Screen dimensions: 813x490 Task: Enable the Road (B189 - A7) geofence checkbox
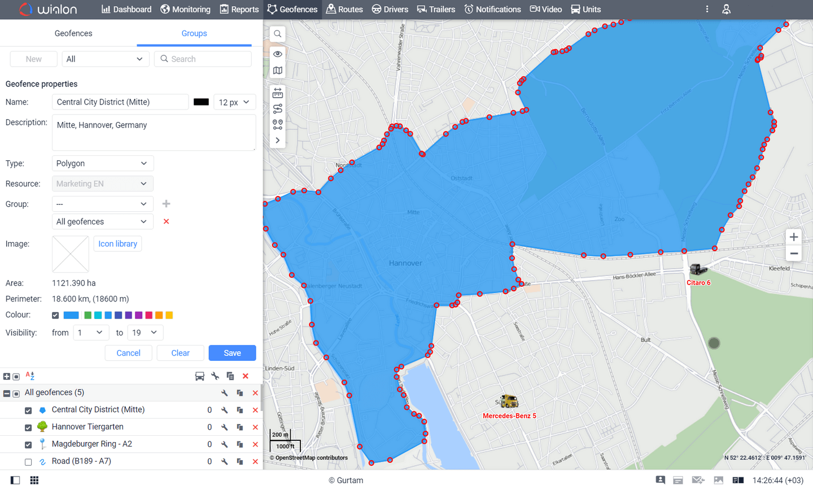(x=28, y=461)
